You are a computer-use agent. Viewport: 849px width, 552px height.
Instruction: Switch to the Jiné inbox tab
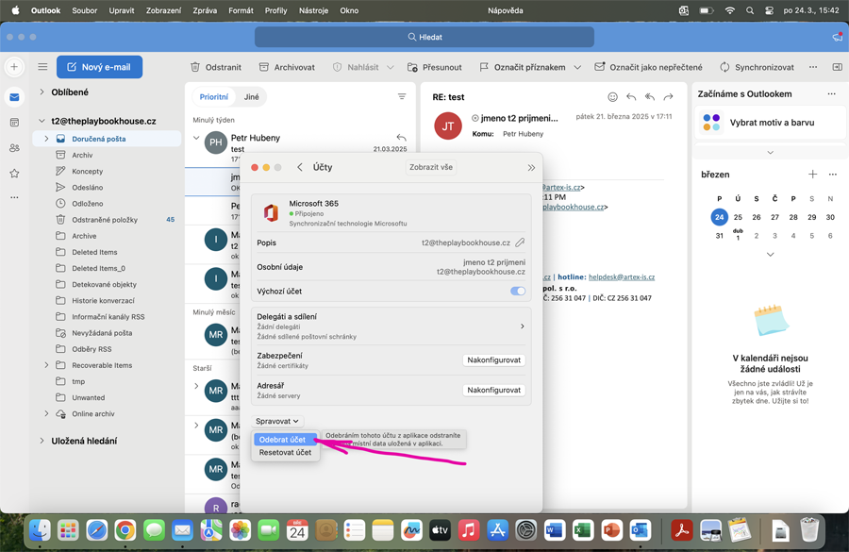tap(252, 97)
